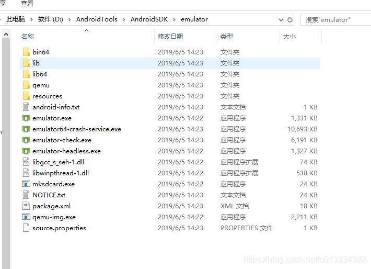Click the 搜索"emulator" search box
Screen dimensions: 371x269
[335, 20]
